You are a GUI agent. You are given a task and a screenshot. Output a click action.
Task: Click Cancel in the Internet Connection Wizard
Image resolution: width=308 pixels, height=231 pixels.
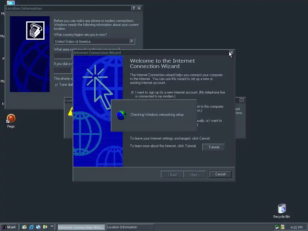pos(220,174)
